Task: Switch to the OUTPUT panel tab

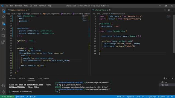Action: pyautogui.click(x=22, y=78)
